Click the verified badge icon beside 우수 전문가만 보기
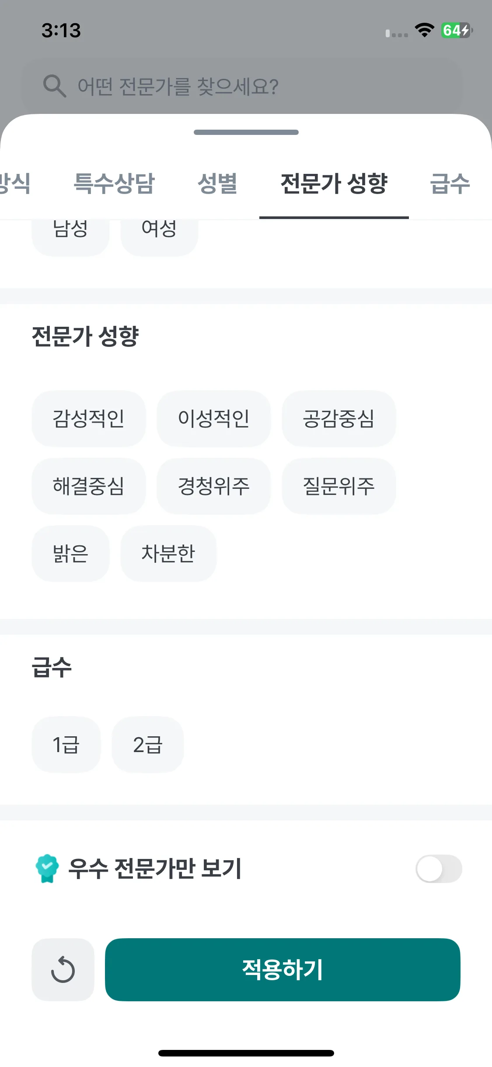 click(47, 869)
